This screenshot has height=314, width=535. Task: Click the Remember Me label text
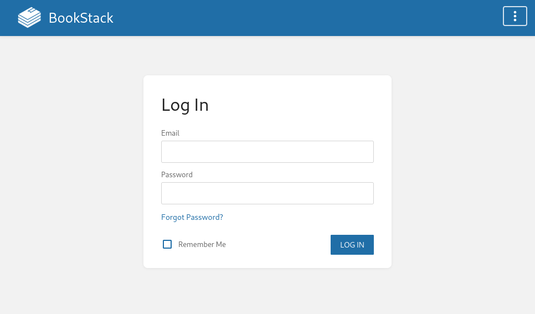click(x=202, y=244)
